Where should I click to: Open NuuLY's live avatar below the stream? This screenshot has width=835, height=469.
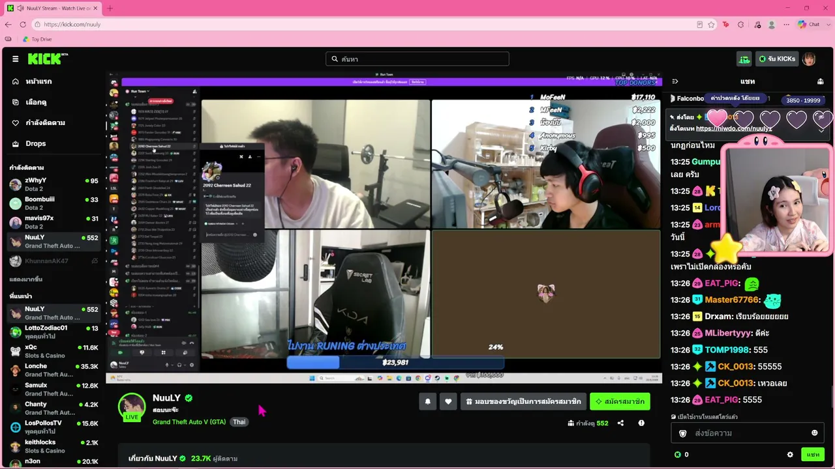(132, 406)
